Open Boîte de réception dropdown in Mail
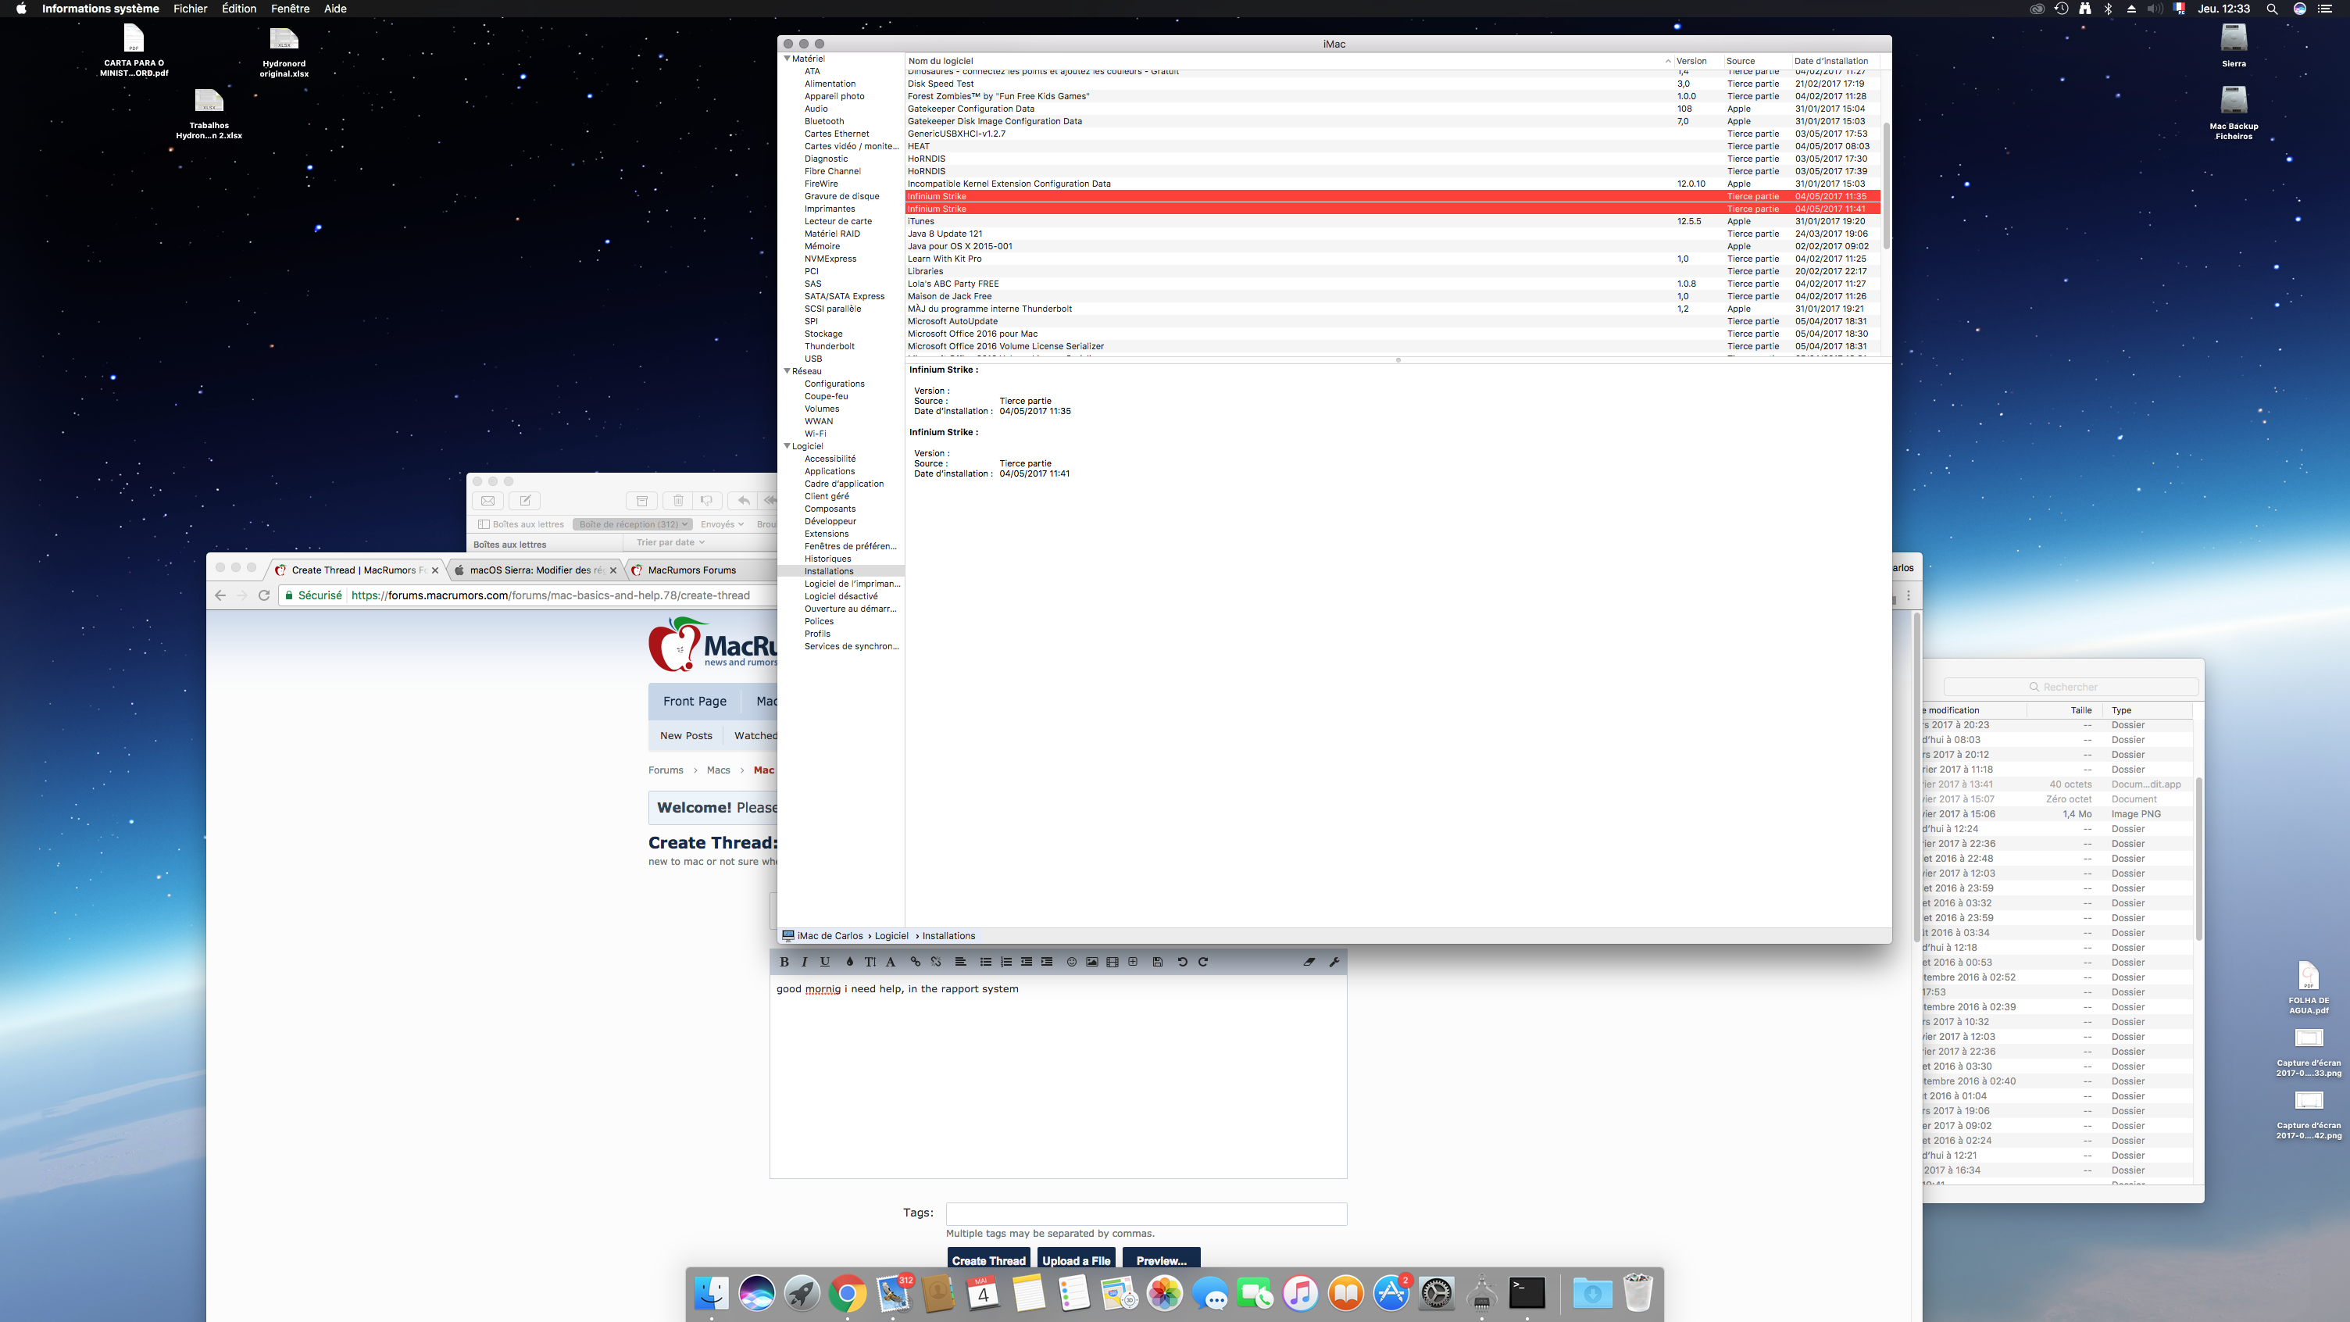Screen dimensions: 2350x1322 point(633,524)
